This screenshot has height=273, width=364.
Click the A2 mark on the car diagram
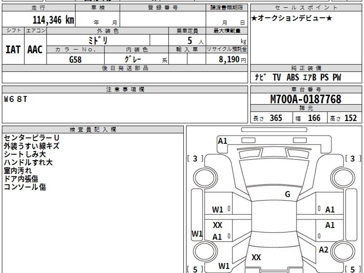pos(324,250)
